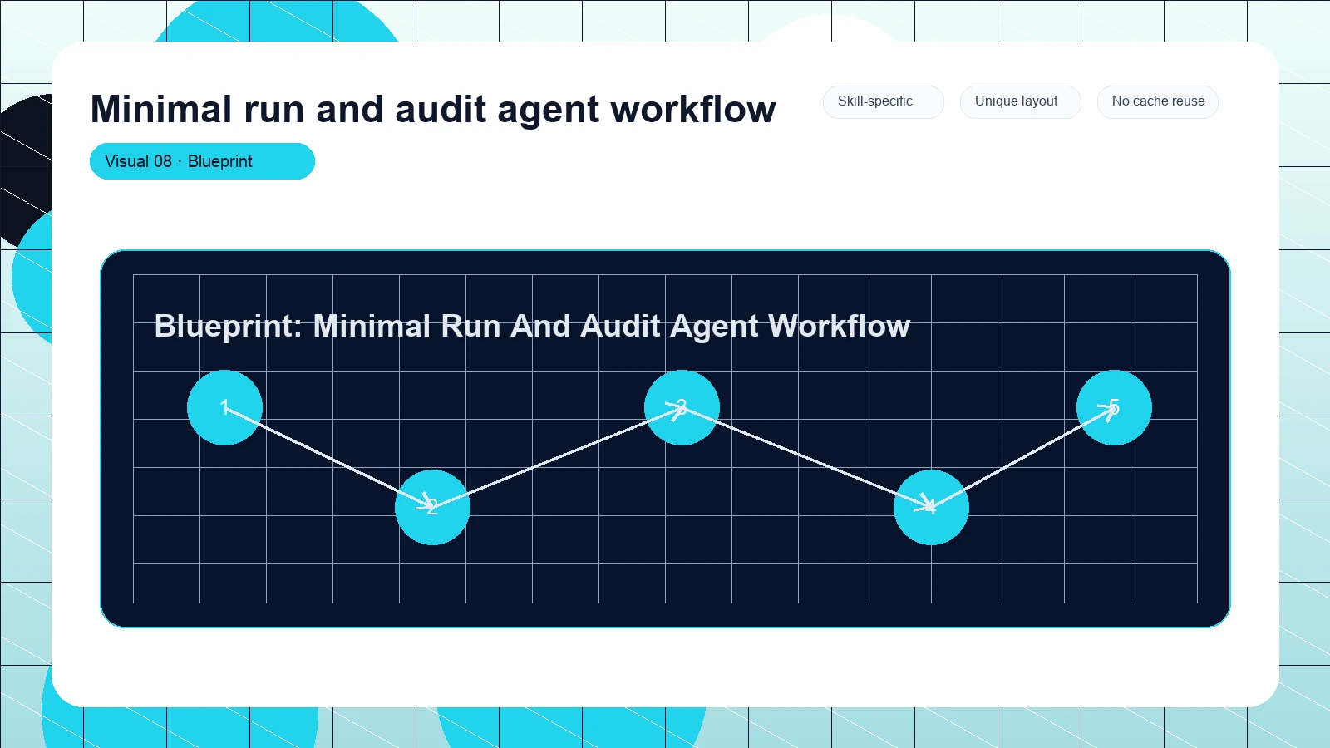Click workflow node circle 2
The width and height of the screenshot is (1330, 748).
pos(432,507)
